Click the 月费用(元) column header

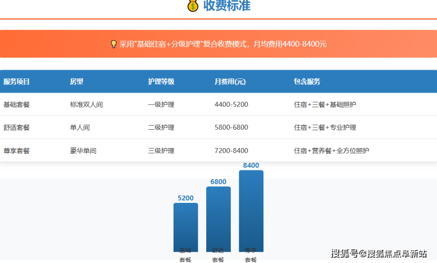230,82
